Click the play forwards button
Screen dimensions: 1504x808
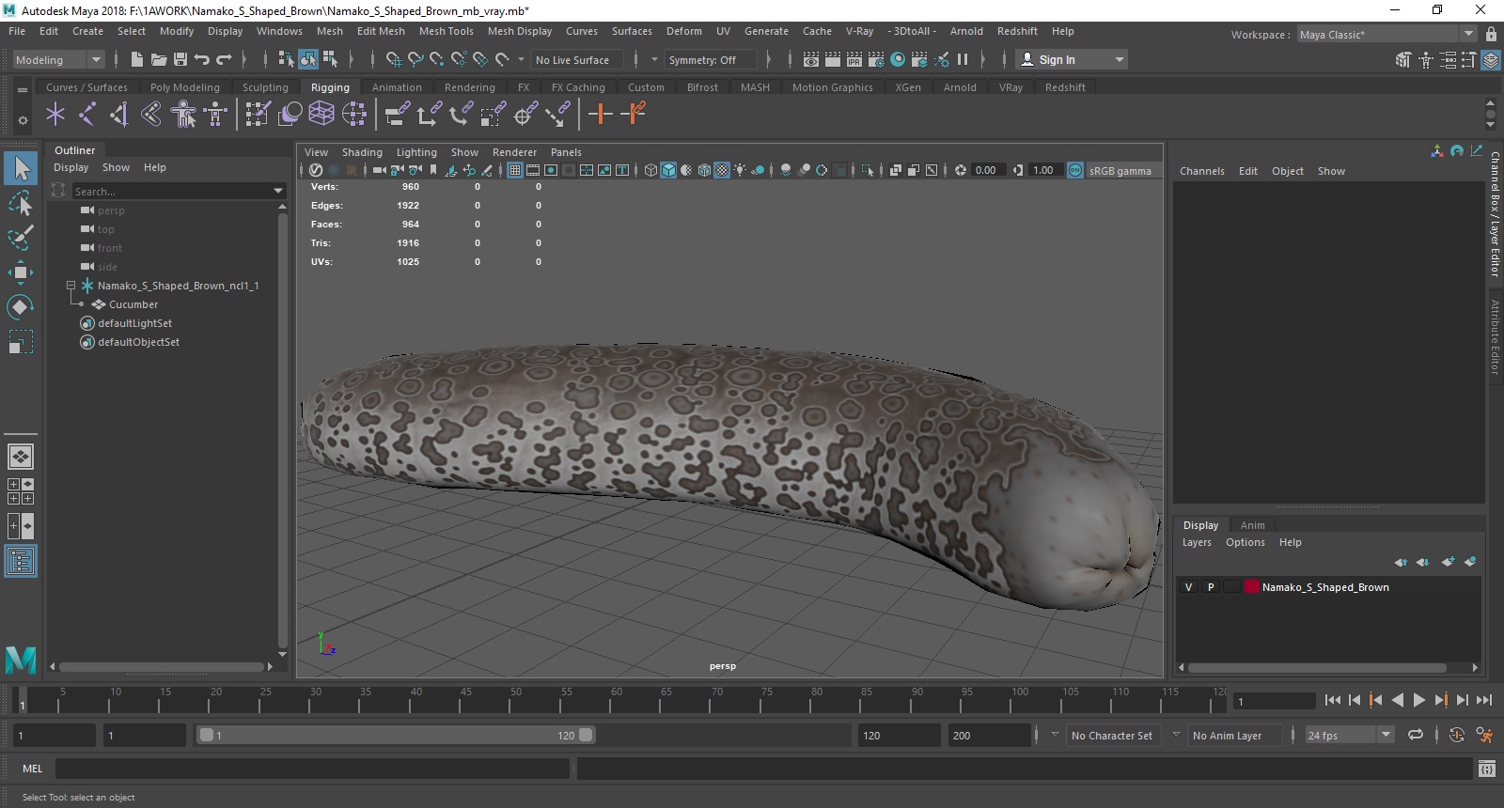1419,700
